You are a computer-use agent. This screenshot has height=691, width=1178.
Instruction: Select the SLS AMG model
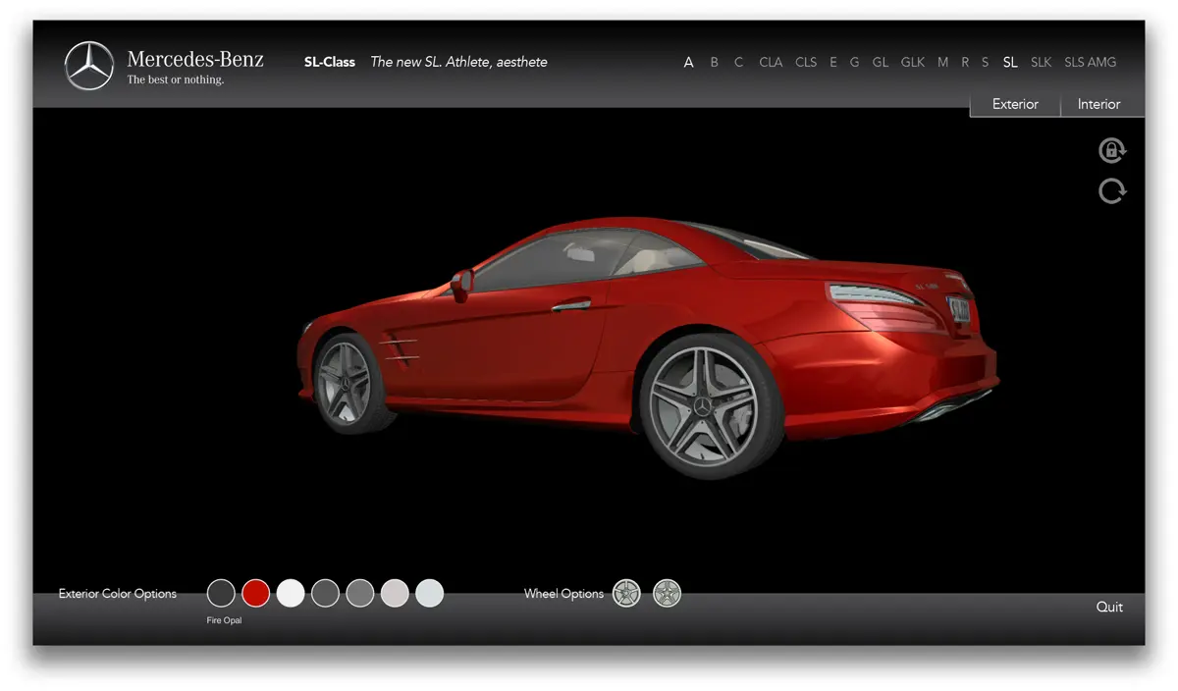1091,62
